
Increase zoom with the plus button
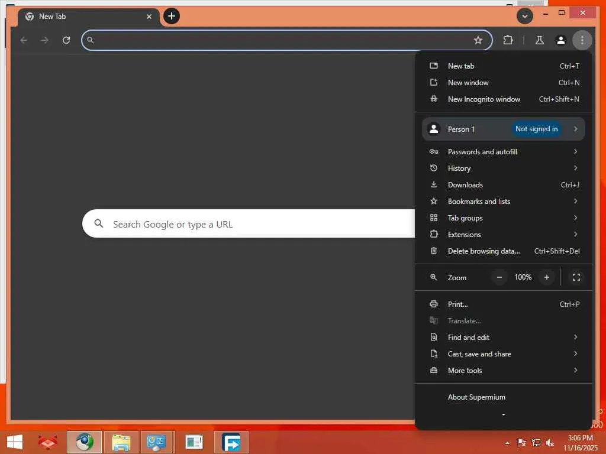pos(546,277)
